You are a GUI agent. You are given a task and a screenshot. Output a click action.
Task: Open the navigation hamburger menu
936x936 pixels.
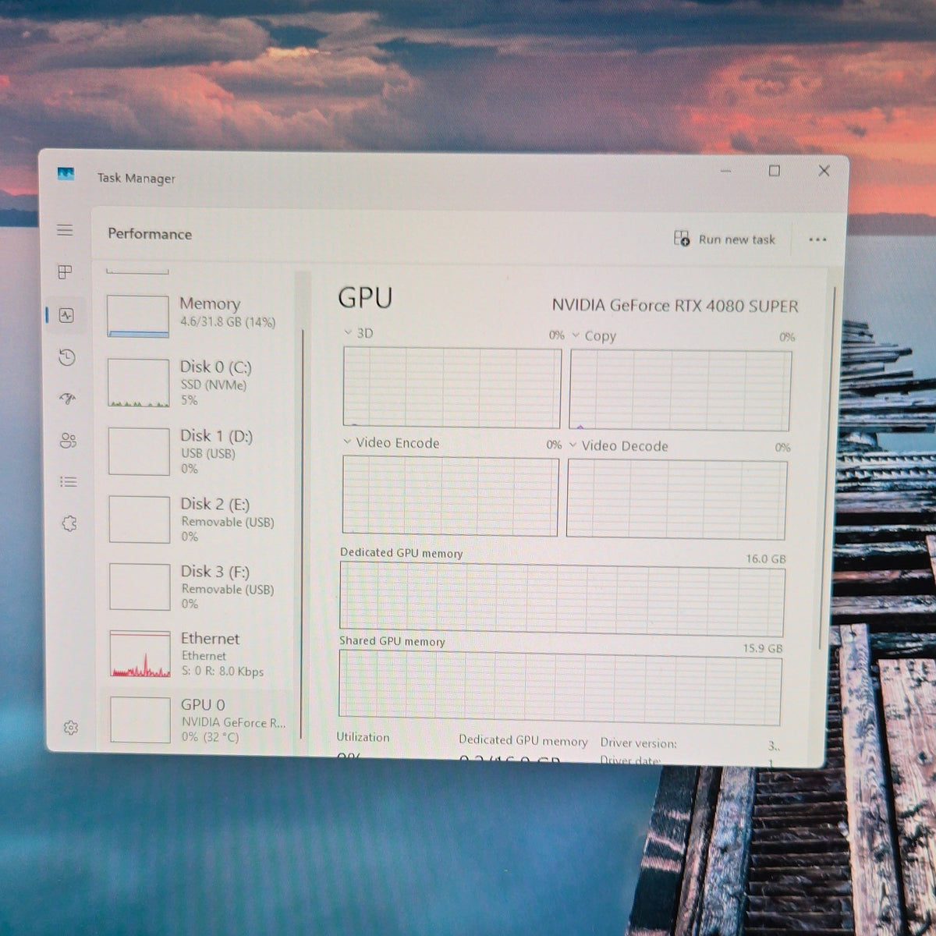click(x=65, y=229)
